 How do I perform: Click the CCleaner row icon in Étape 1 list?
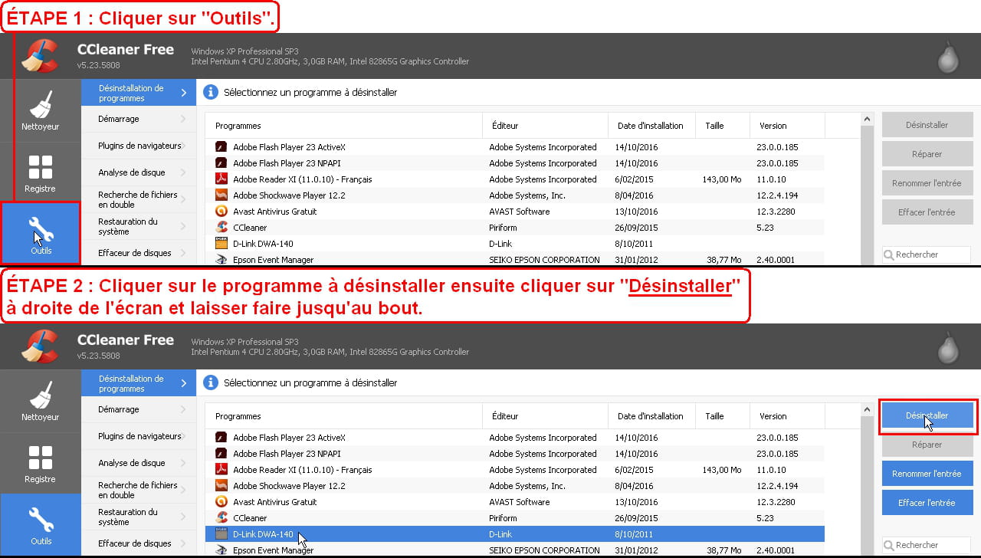click(x=221, y=228)
